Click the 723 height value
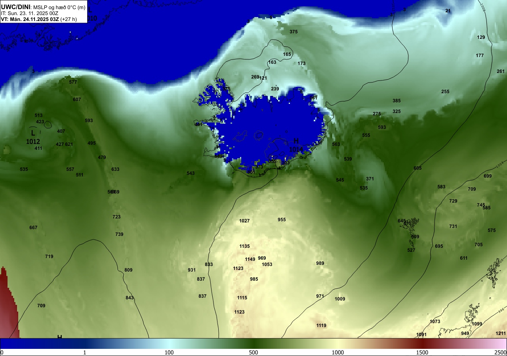This screenshot has width=507, height=356. coord(116,217)
